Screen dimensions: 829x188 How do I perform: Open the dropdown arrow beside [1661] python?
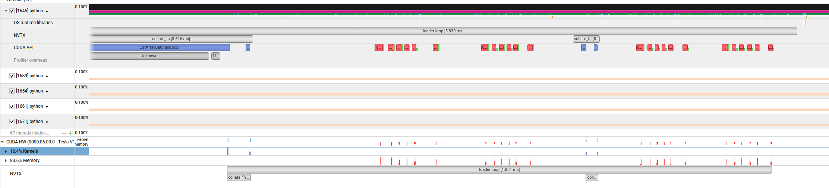pos(47,107)
